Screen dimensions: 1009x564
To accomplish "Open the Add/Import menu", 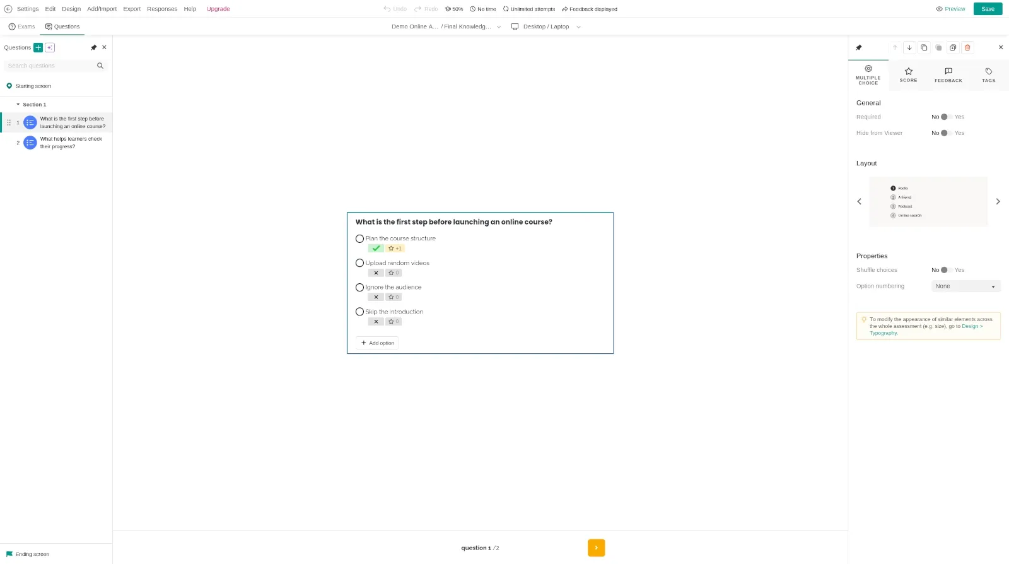I will [x=102, y=9].
